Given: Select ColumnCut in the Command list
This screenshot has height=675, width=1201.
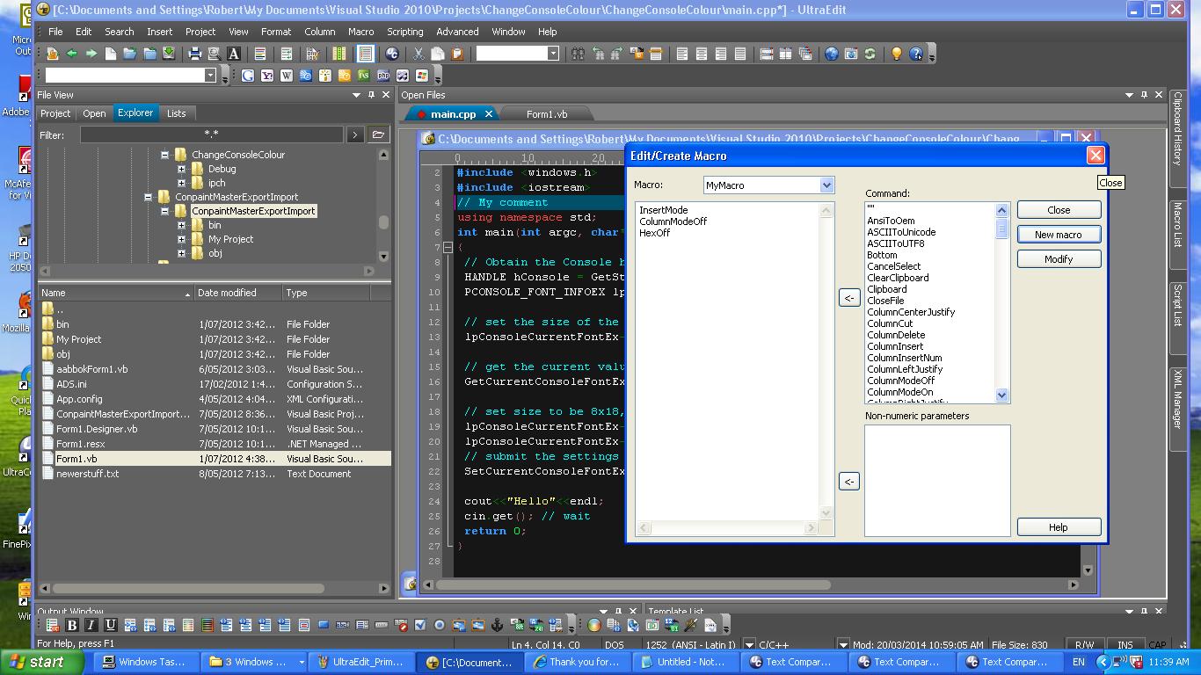Looking at the screenshot, I should pos(890,323).
